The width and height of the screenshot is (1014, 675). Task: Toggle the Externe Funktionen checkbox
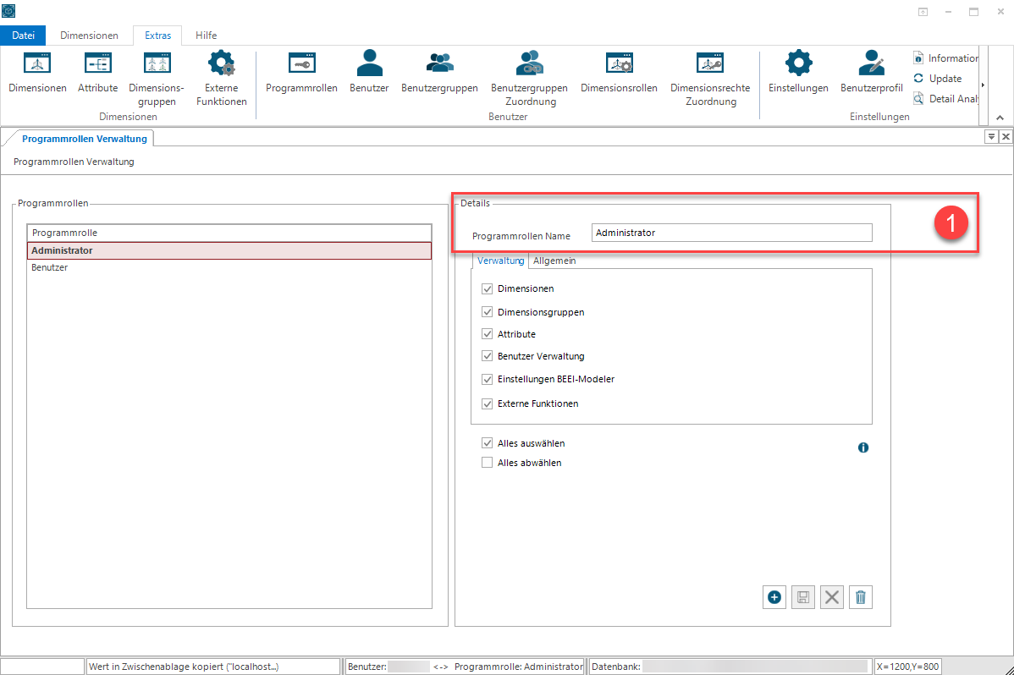487,403
